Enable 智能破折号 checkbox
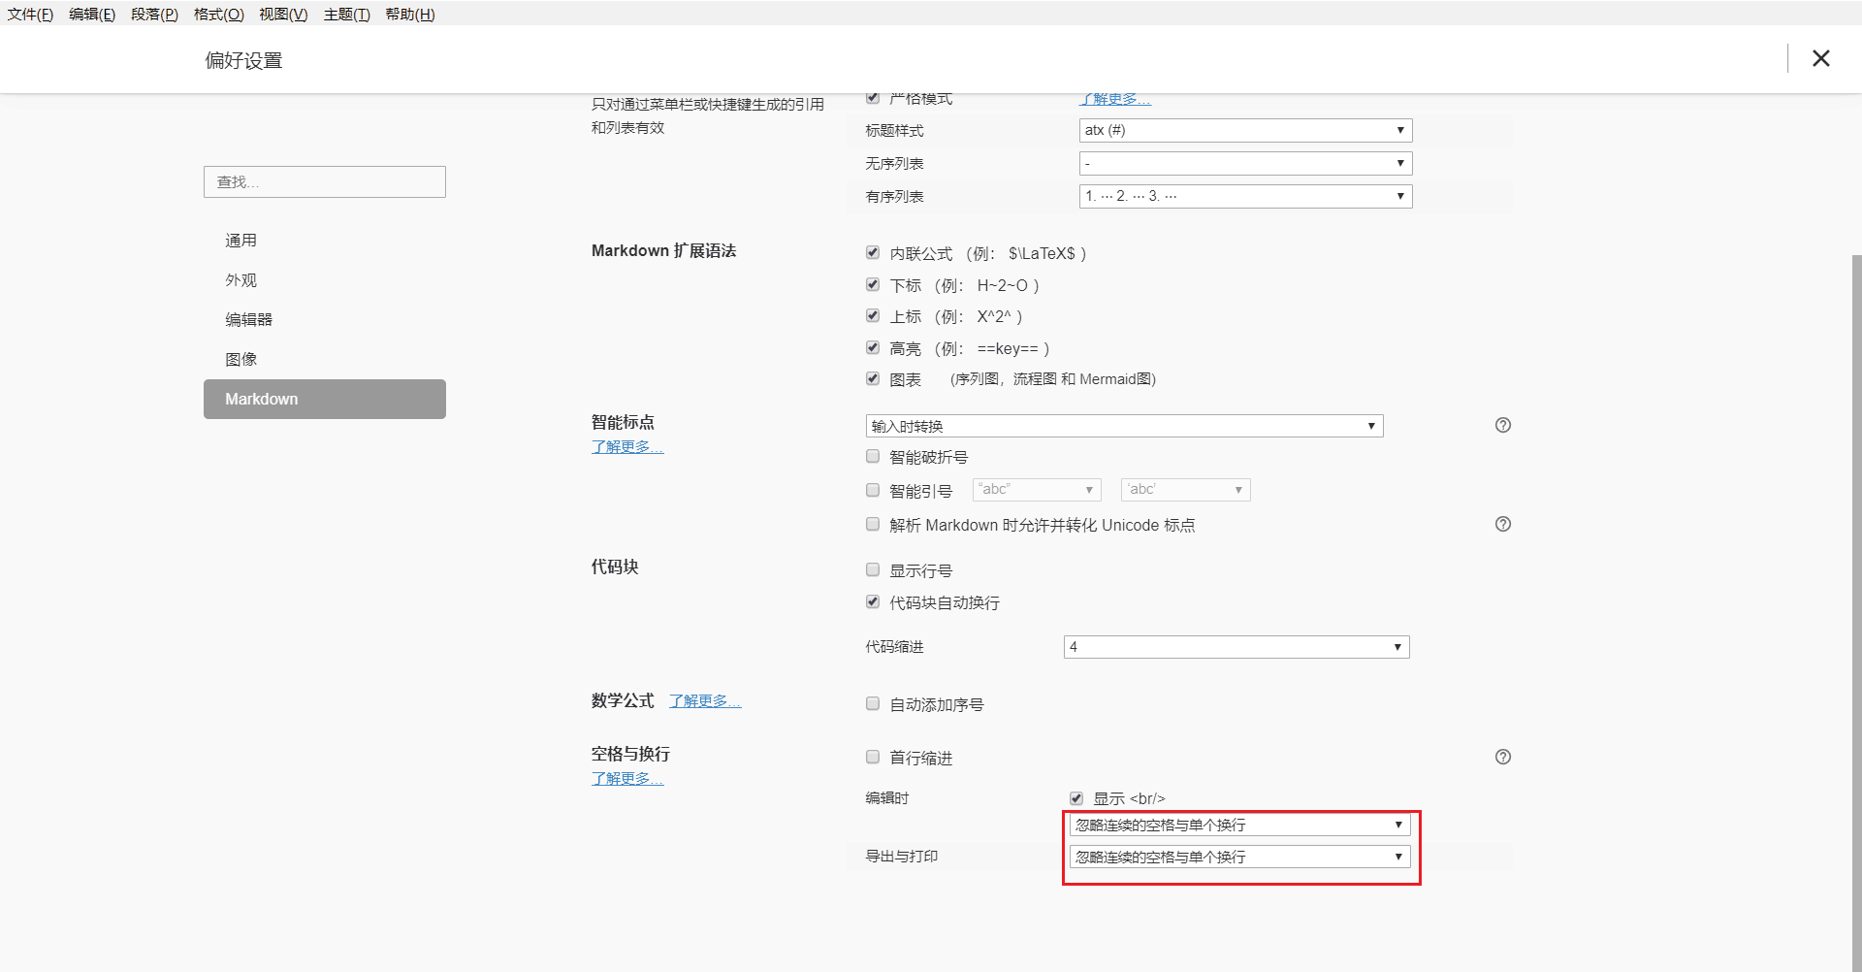The image size is (1862, 972). (x=873, y=457)
